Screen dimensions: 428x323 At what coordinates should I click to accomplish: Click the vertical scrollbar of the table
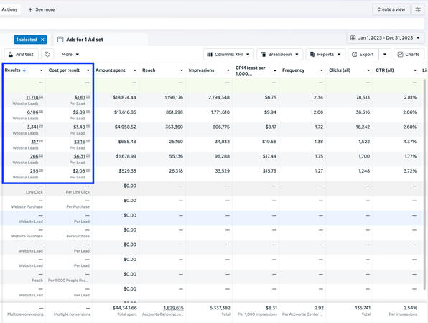(x=424, y=184)
